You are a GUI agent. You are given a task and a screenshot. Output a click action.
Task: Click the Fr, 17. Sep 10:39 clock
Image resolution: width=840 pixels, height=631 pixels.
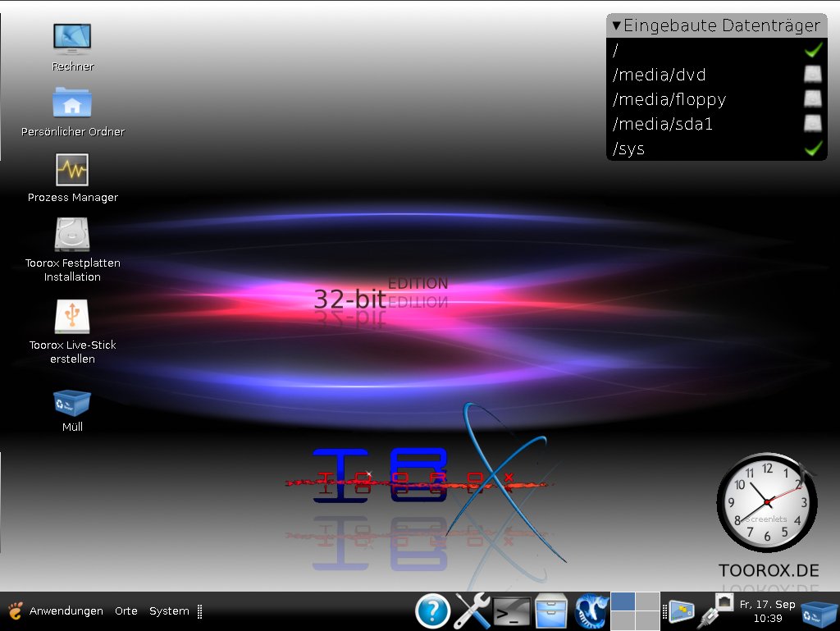pos(767,611)
